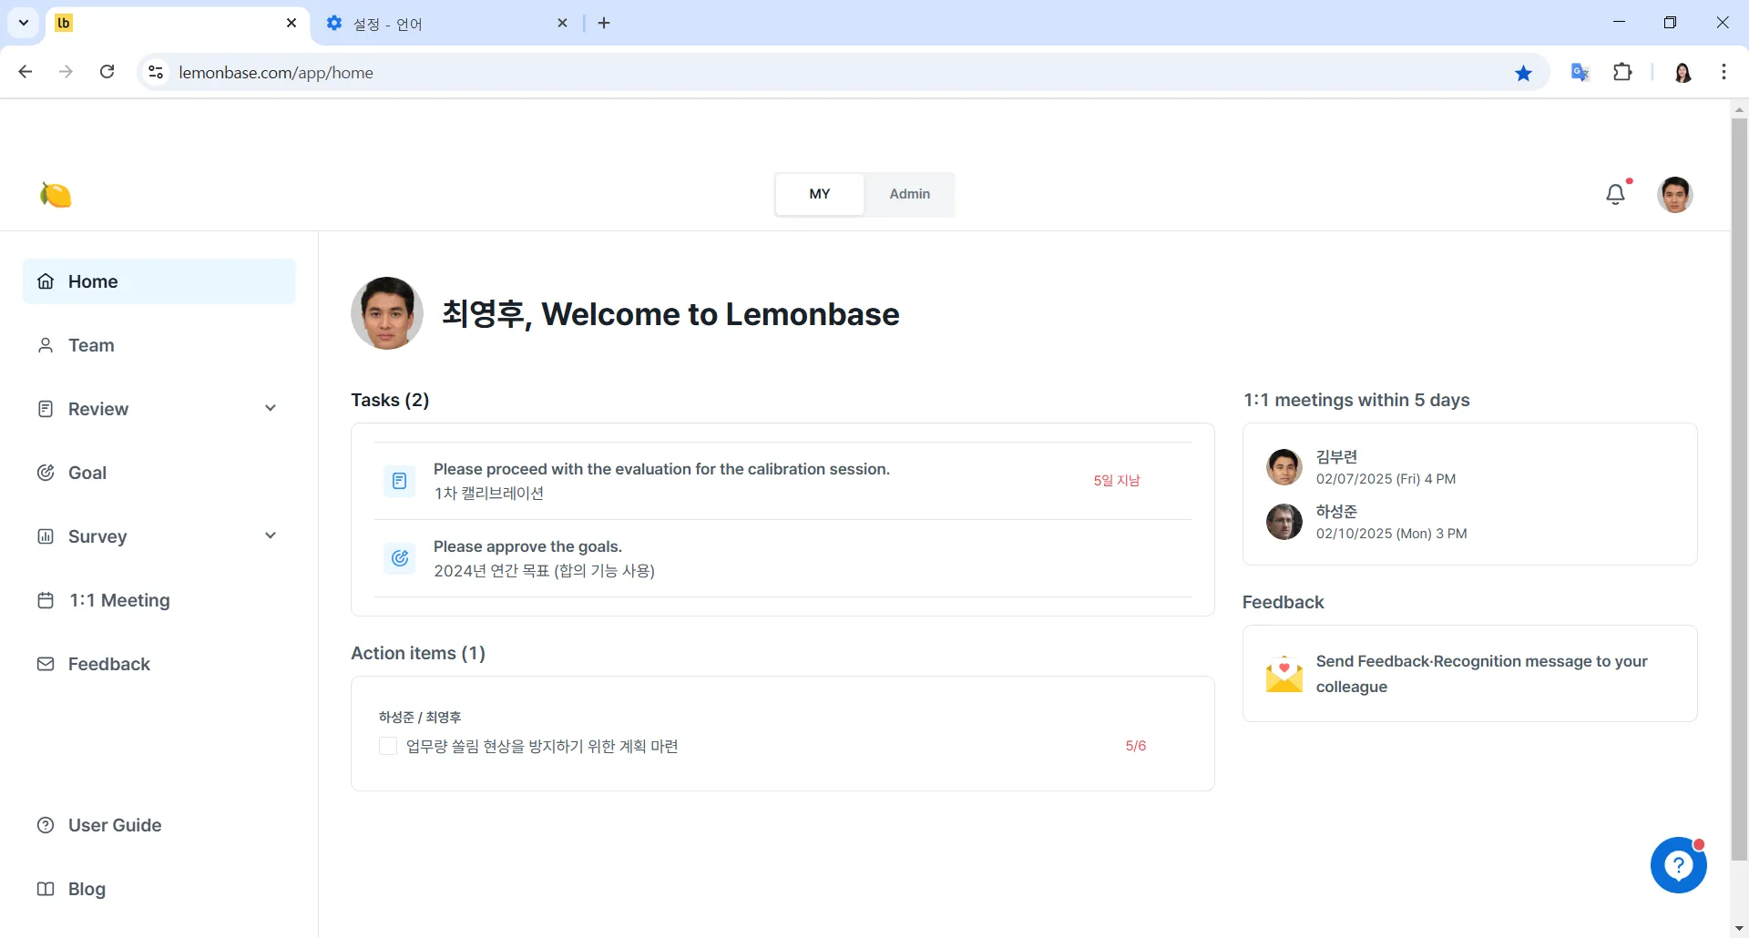The image size is (1749, 938).
Task: Switch to the Admin tab
Action: (909, 194)
